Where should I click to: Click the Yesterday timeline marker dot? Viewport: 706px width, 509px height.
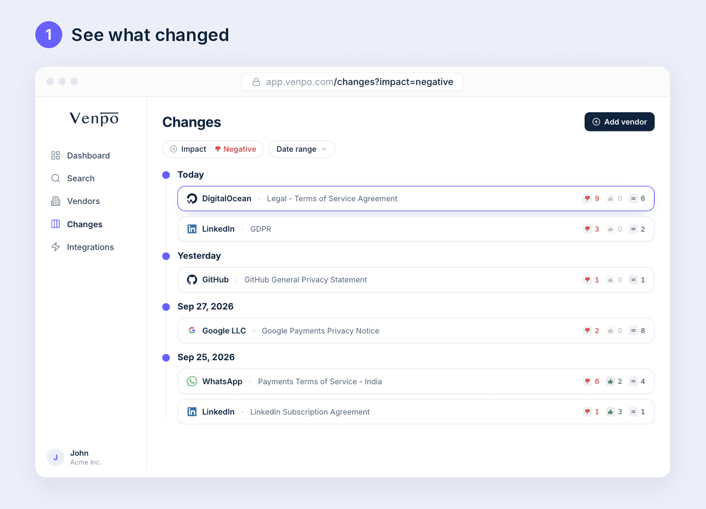tap(166, 256)
